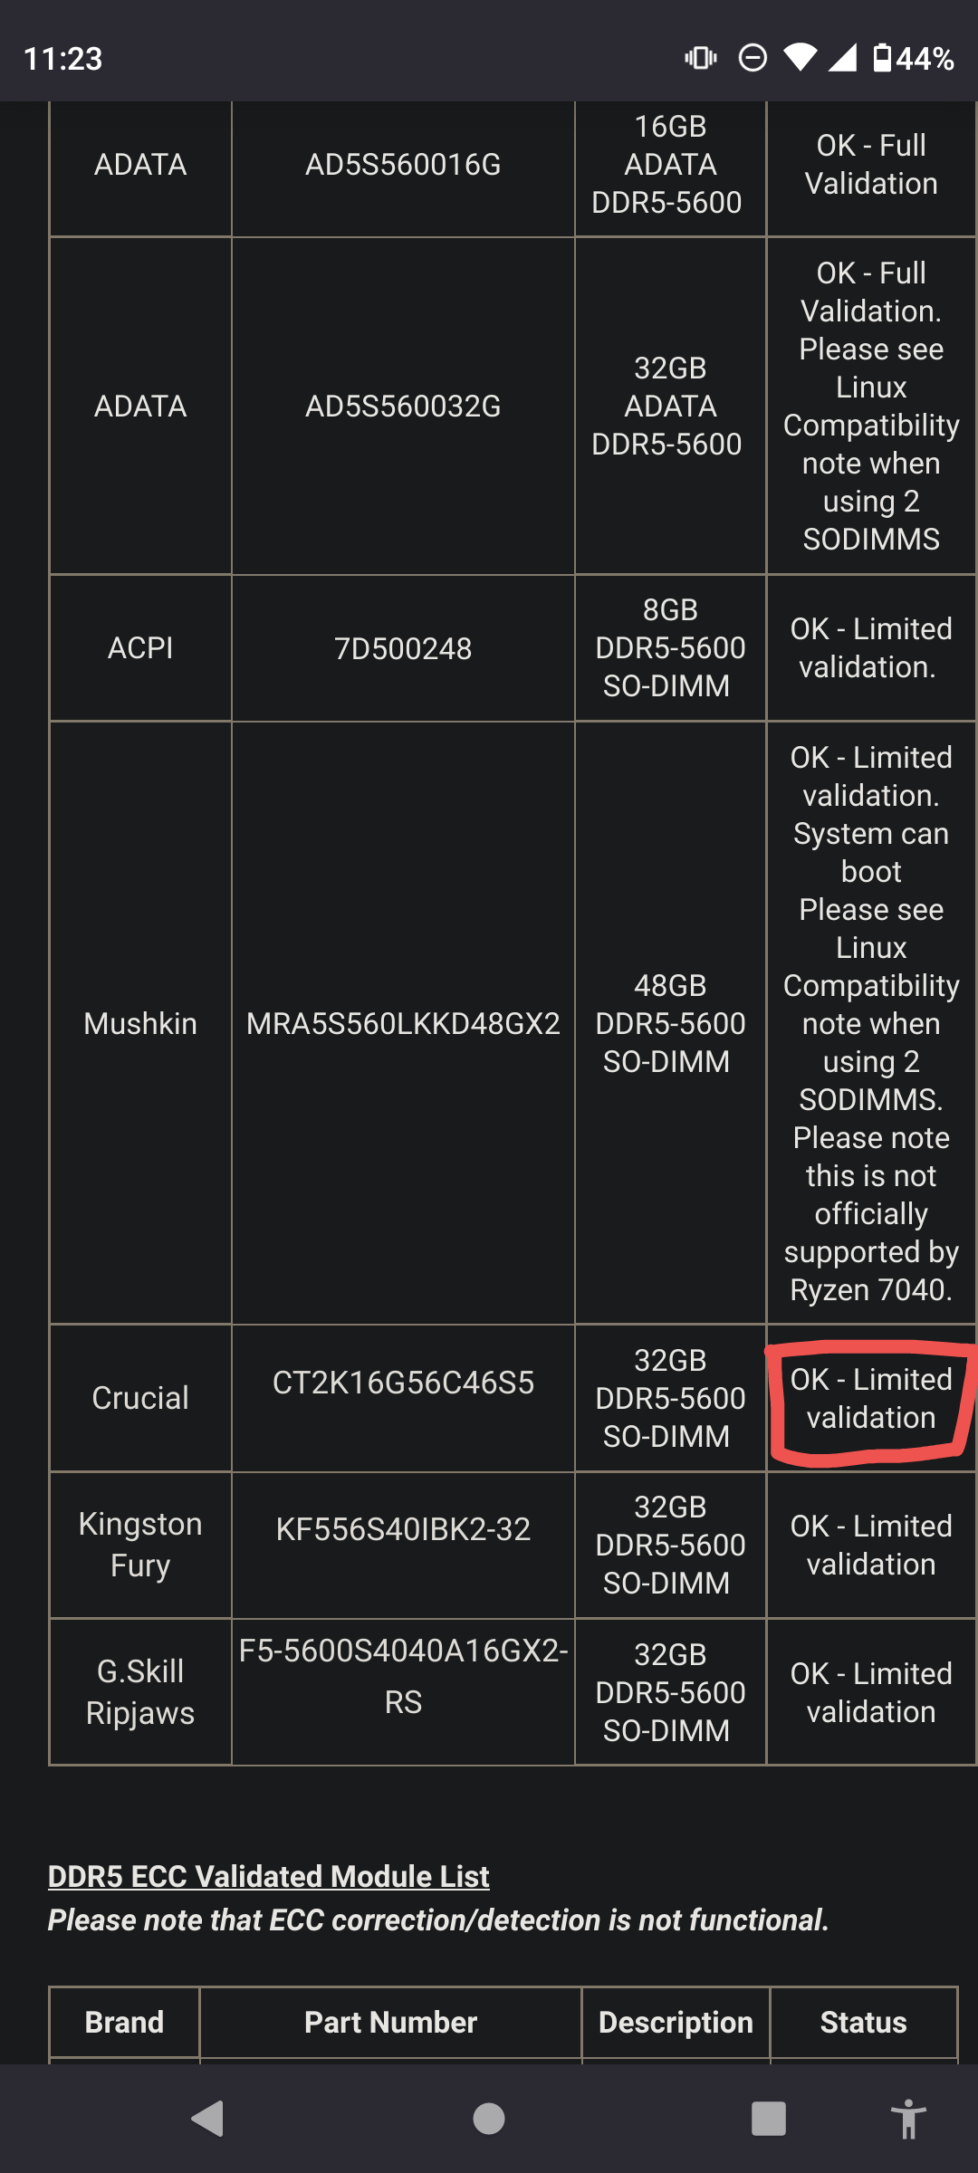Screen dimensions: 978x2173
Task: Tap the Brand column header
Action: (x=124, y=2022)
